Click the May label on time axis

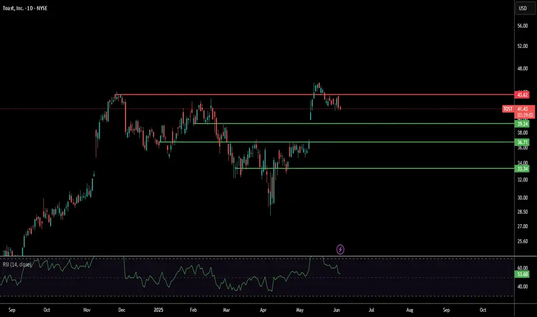[x=300, y=310]
